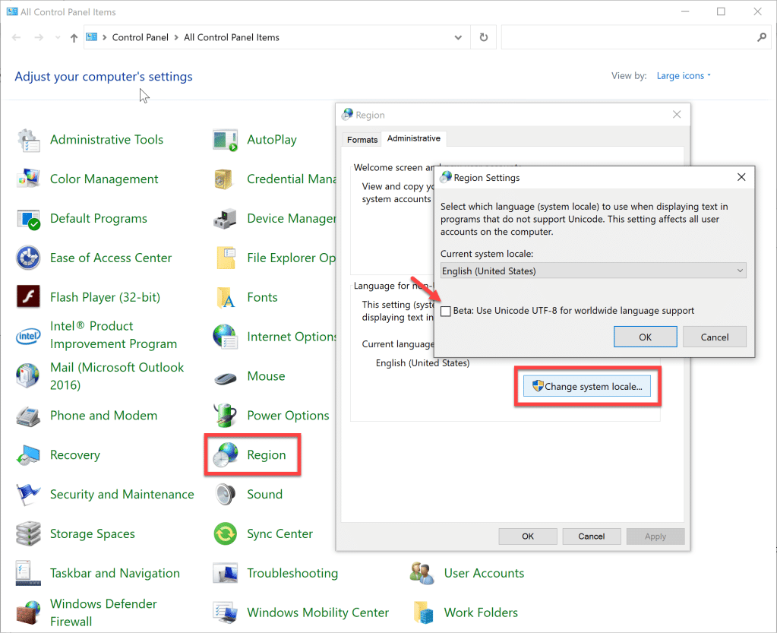The image size is (777, 633).
Task: Click Change system locale button
Action: [x=587, y=387]
